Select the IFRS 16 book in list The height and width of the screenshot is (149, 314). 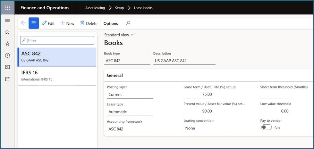57,76
